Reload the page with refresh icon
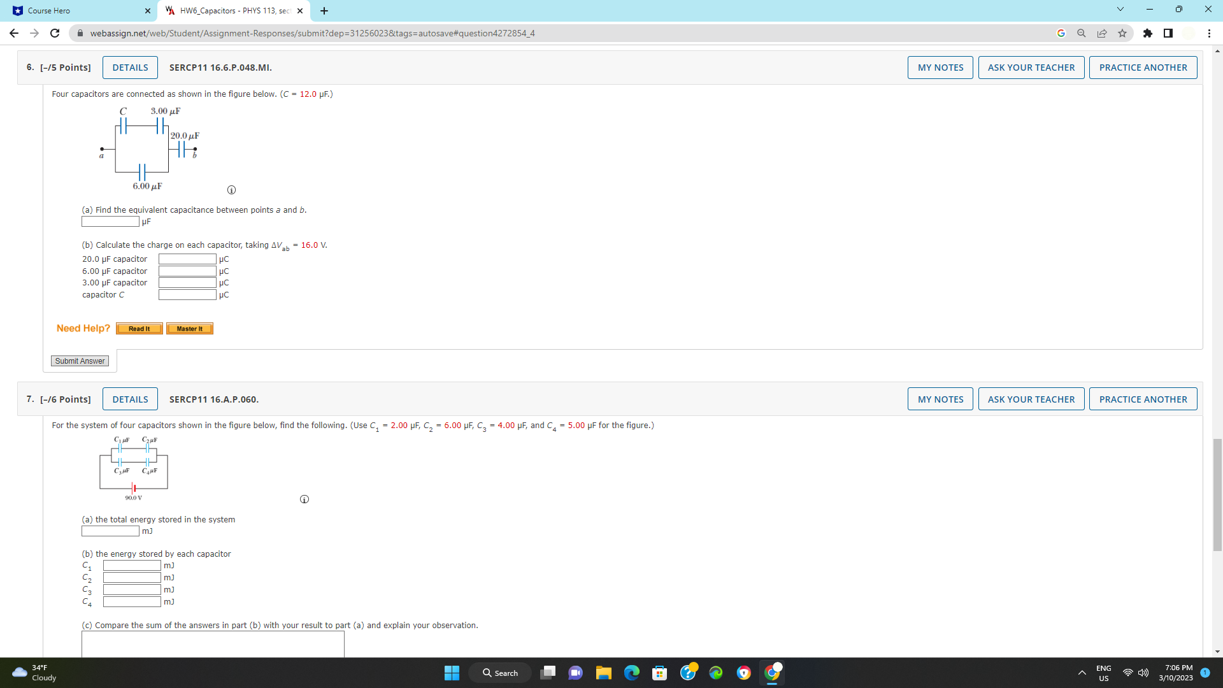 (x=55, y=33)
